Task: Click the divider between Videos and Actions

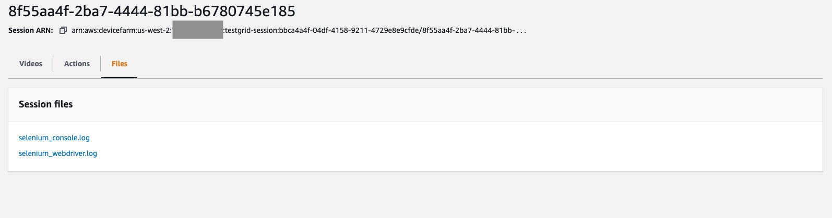Action: point(53,64)
